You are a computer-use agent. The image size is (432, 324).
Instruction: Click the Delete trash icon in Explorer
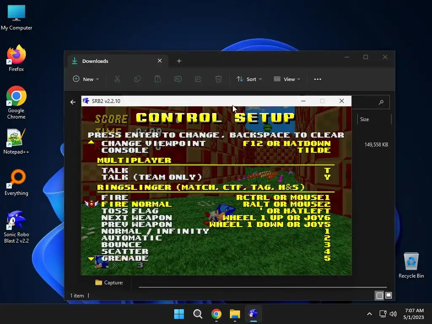218,79
